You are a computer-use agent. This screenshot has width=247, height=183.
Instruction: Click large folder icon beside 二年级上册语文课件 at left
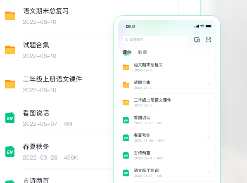(10, 84)
